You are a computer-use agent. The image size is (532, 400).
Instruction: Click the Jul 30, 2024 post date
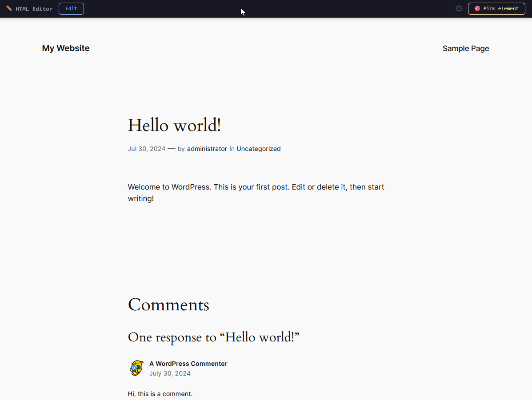146,149
